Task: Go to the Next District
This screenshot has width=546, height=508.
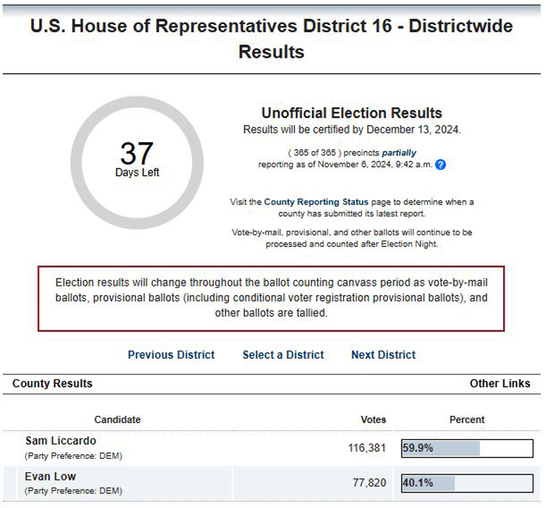Action: tap(384, 355)
